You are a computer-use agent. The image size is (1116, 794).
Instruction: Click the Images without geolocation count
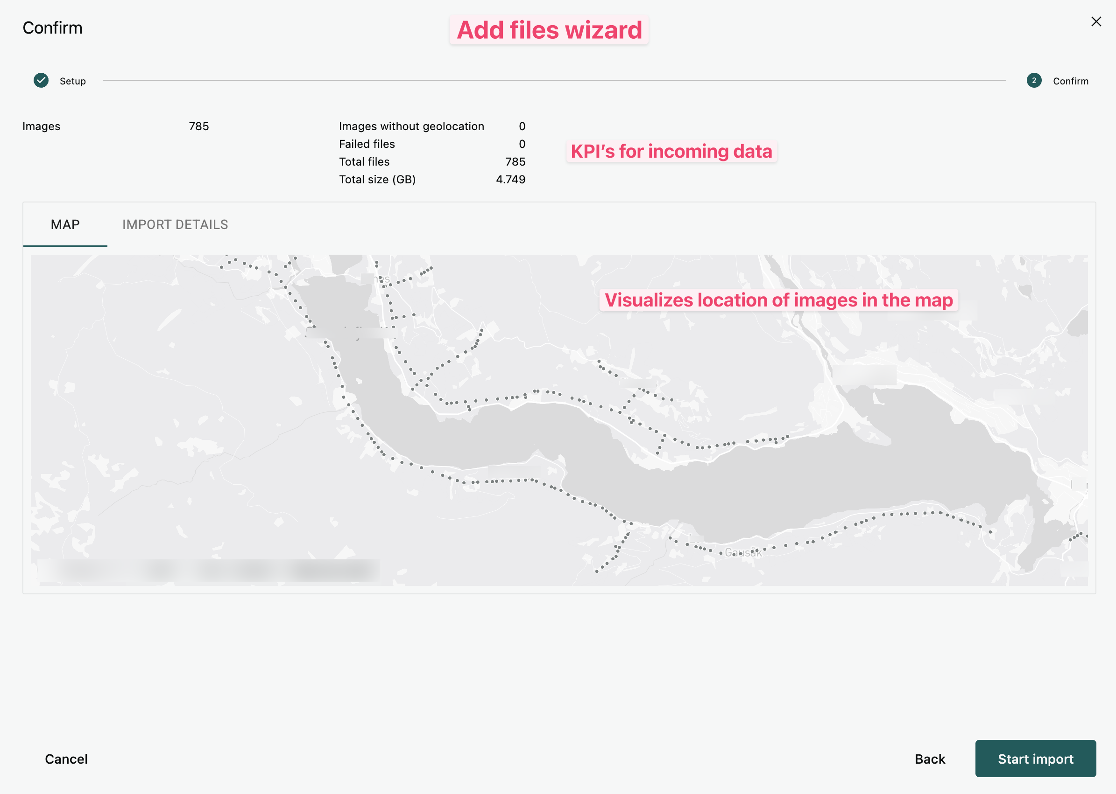[x=523, y=126]
